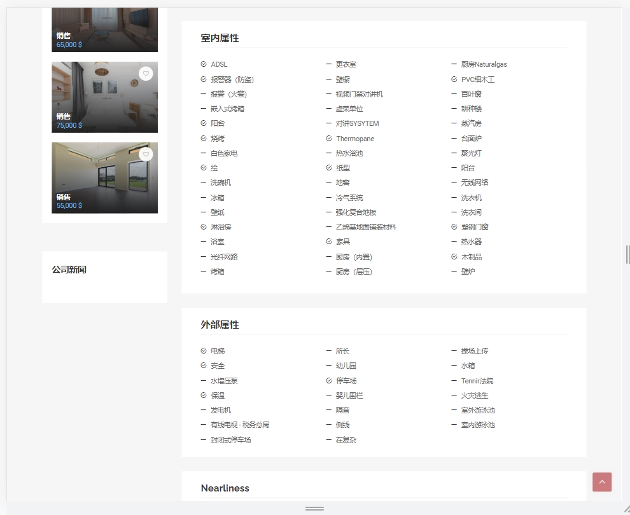Click the dash icon beside 洗碗机
This screenshot has width=630, height=515.
point(203,182)
